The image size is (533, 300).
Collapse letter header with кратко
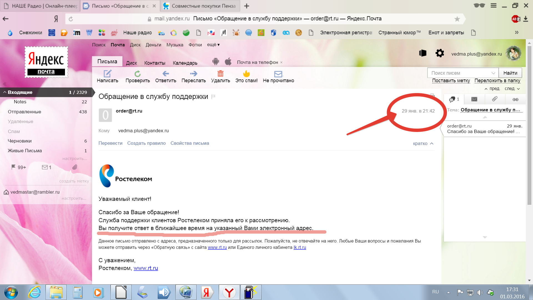tap(423, 143)
